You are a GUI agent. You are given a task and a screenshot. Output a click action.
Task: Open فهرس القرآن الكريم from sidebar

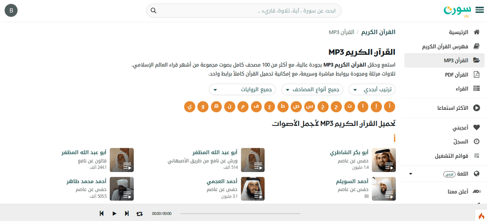point(444,46)
